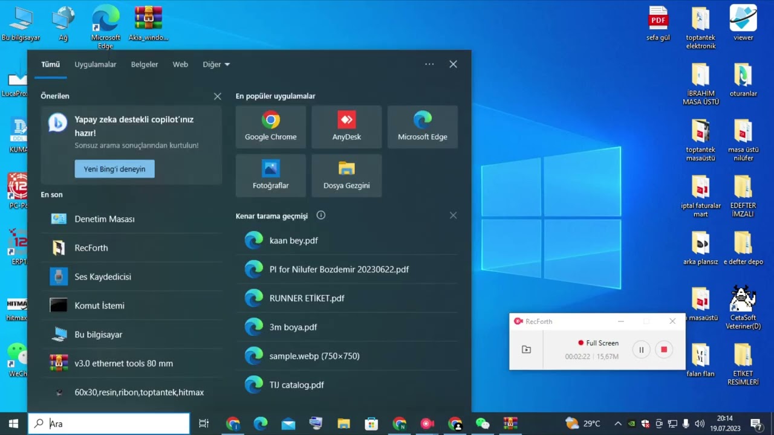Open Windows Start menu
774x435 pixels.
pos(13,424)
